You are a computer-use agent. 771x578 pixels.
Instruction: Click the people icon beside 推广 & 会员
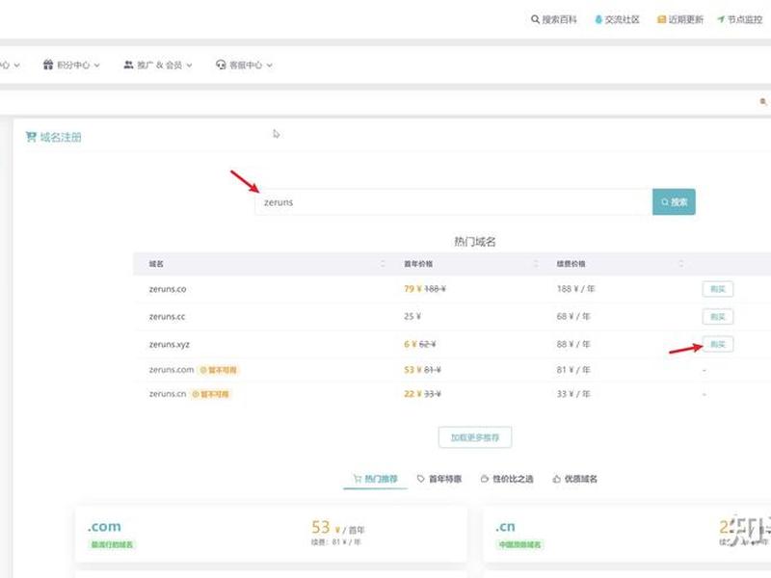pyautogui.click(x=128, y=65)
